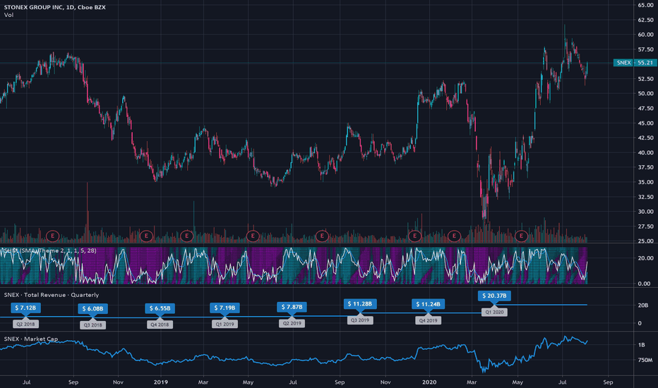Click the STONEX GROUP INC chart title

click(54, 7)
